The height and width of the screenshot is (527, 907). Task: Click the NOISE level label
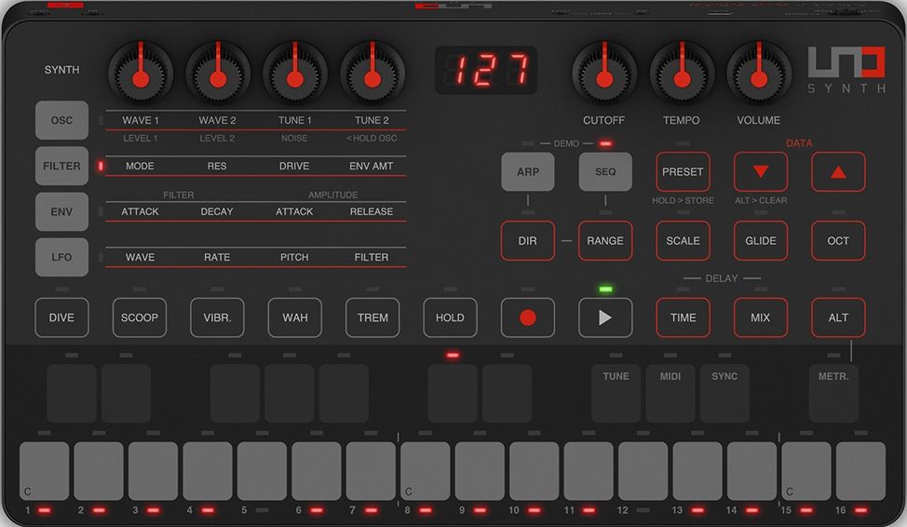(294, 138)
